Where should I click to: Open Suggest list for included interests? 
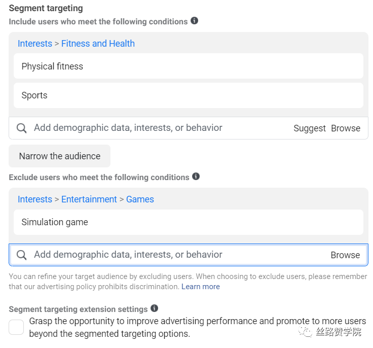pyautogui.click(x=309, y=128)
